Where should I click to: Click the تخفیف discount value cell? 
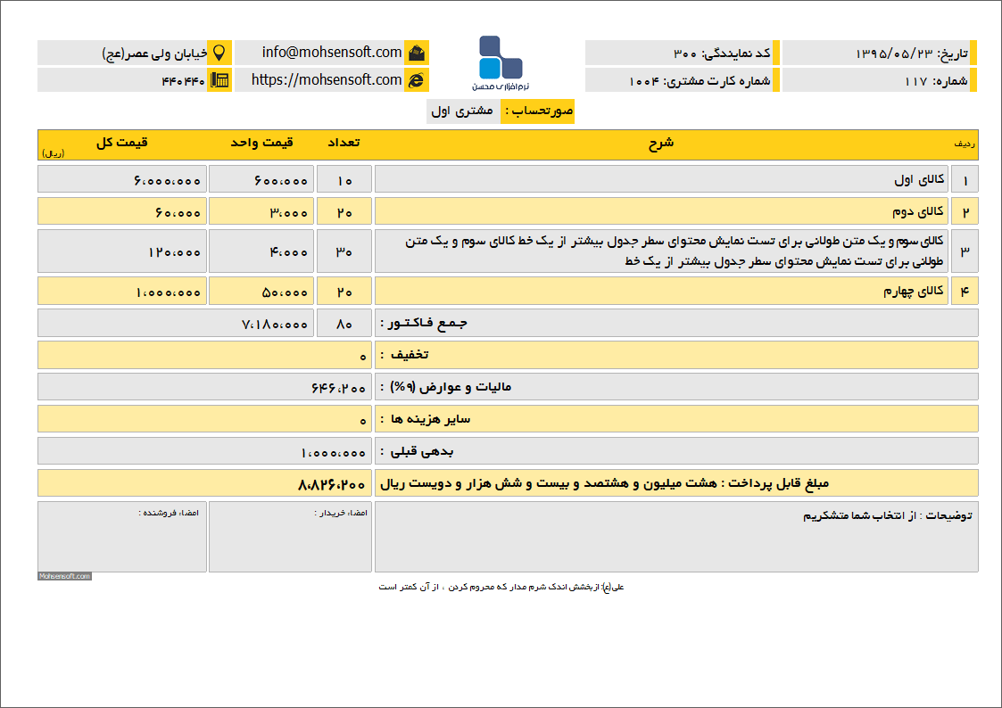point(361,355)
